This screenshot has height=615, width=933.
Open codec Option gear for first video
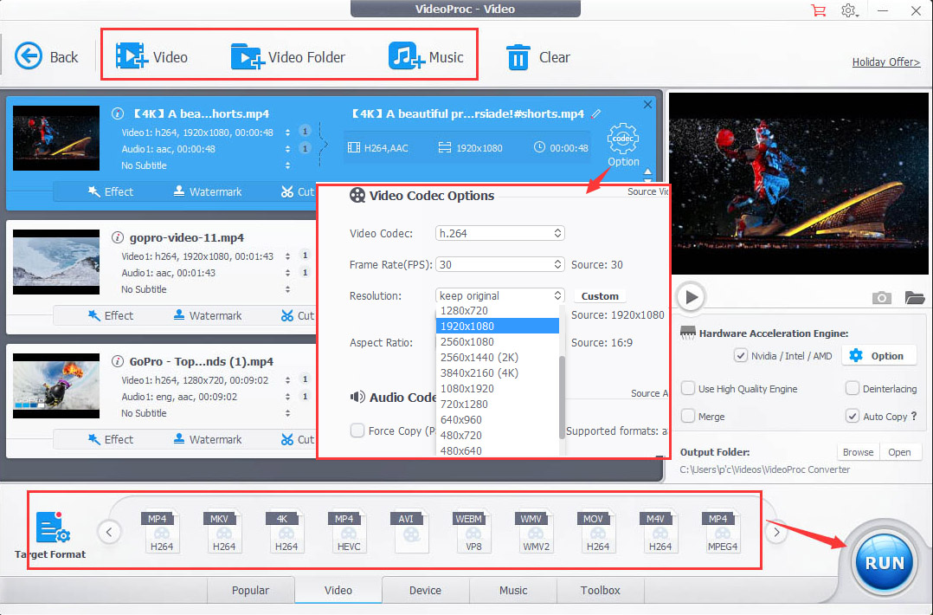(x=623, y=138)
